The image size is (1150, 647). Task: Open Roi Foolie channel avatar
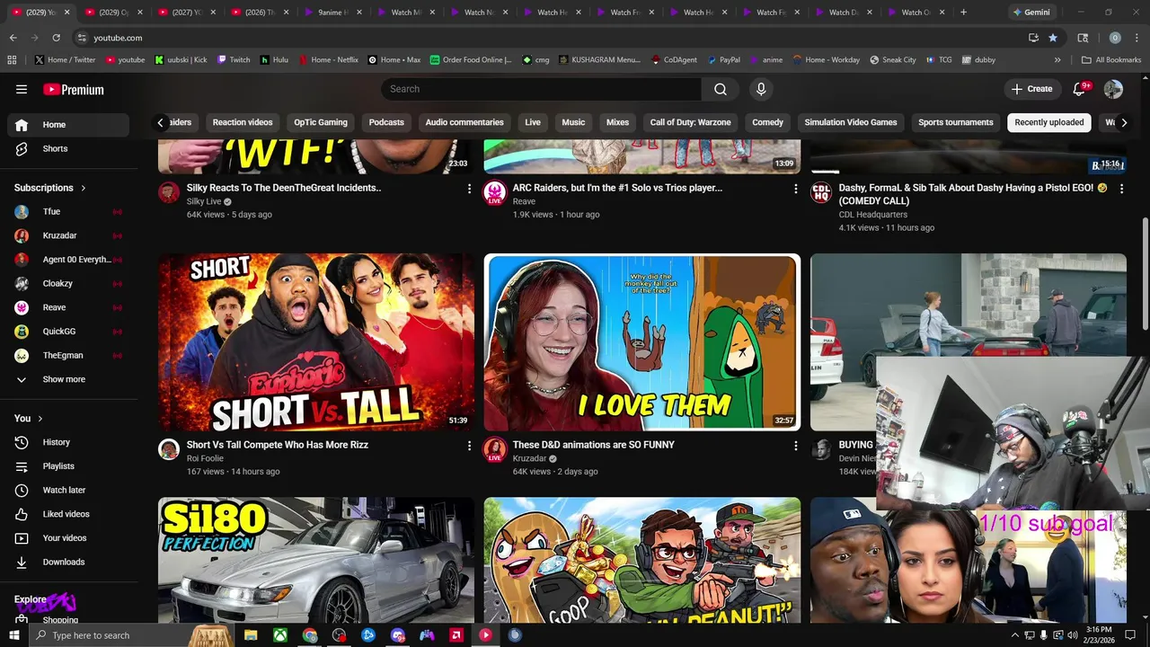click(169, 449)
